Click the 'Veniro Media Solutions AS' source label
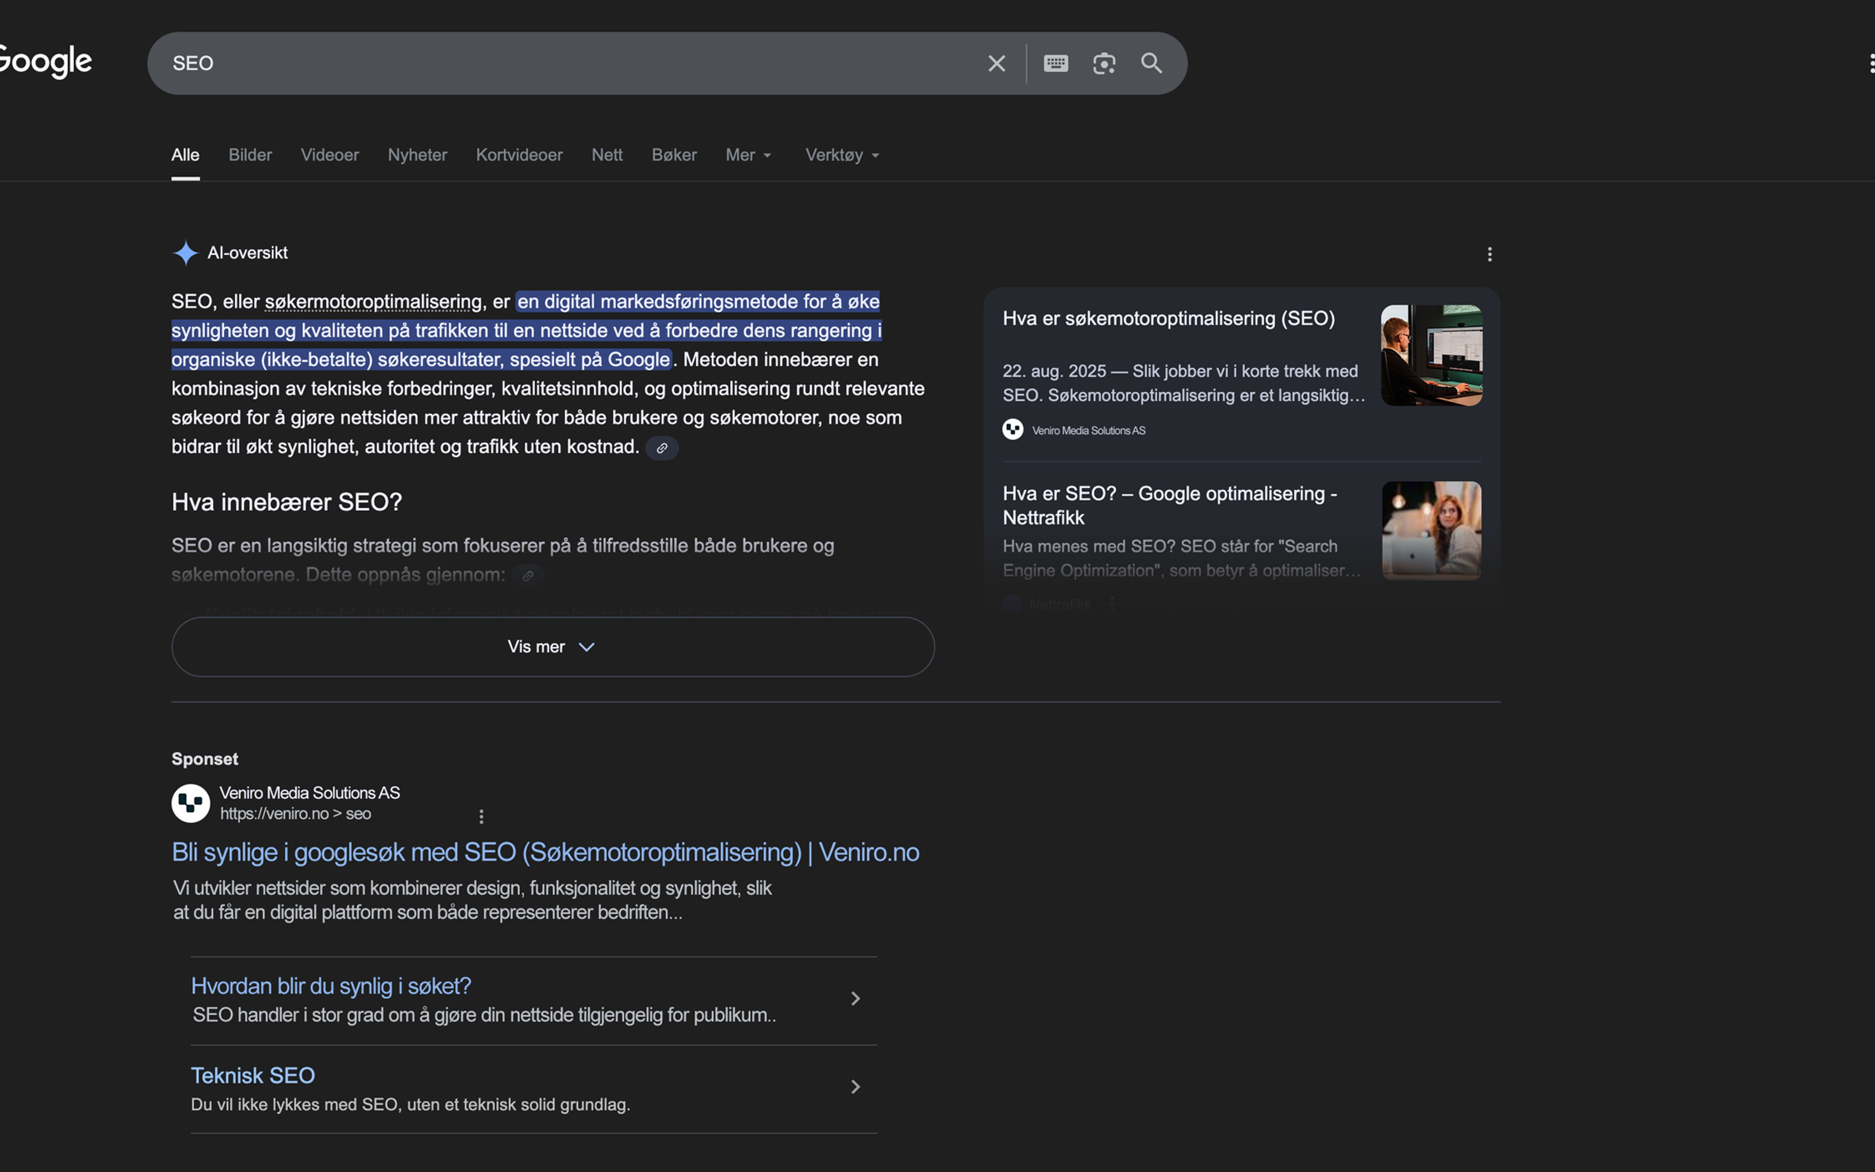Viewport: 1875px width, 1172px height. click(1088, 430)
